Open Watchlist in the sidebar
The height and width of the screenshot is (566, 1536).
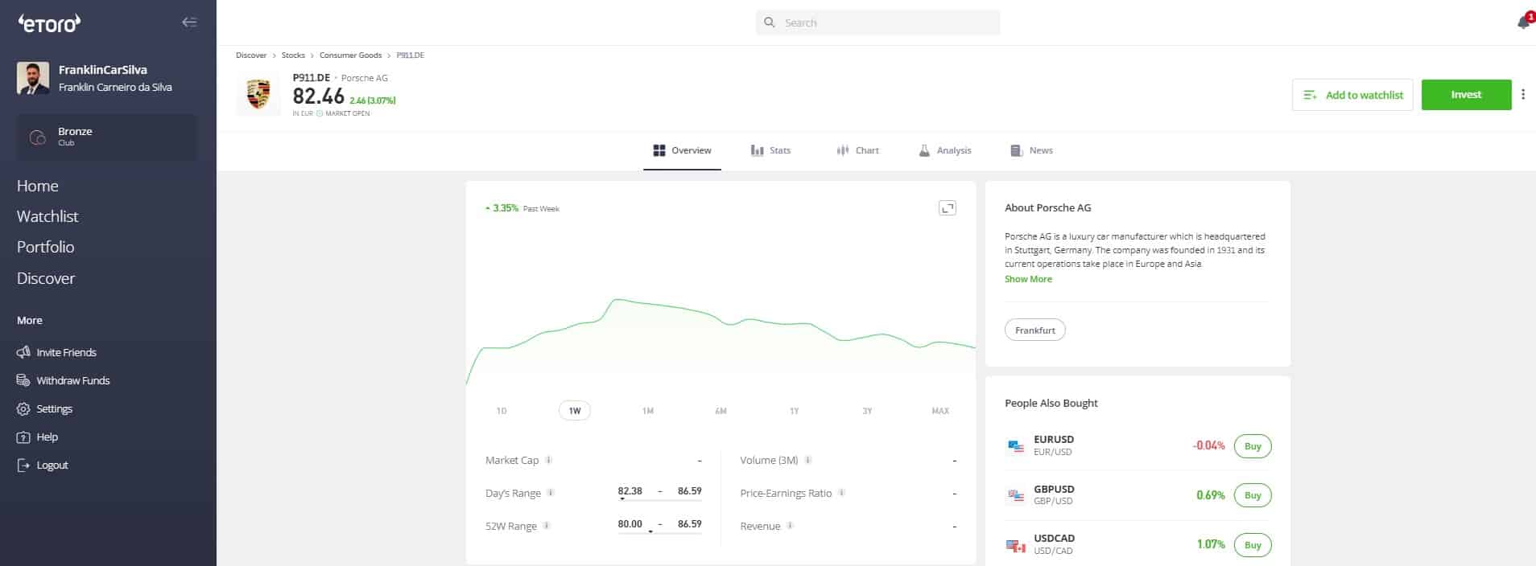(x=47, y=216)
